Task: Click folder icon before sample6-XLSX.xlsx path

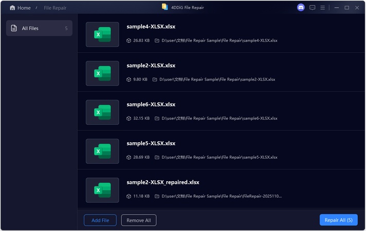Action: pyautogui.click(x=157, y=119)
